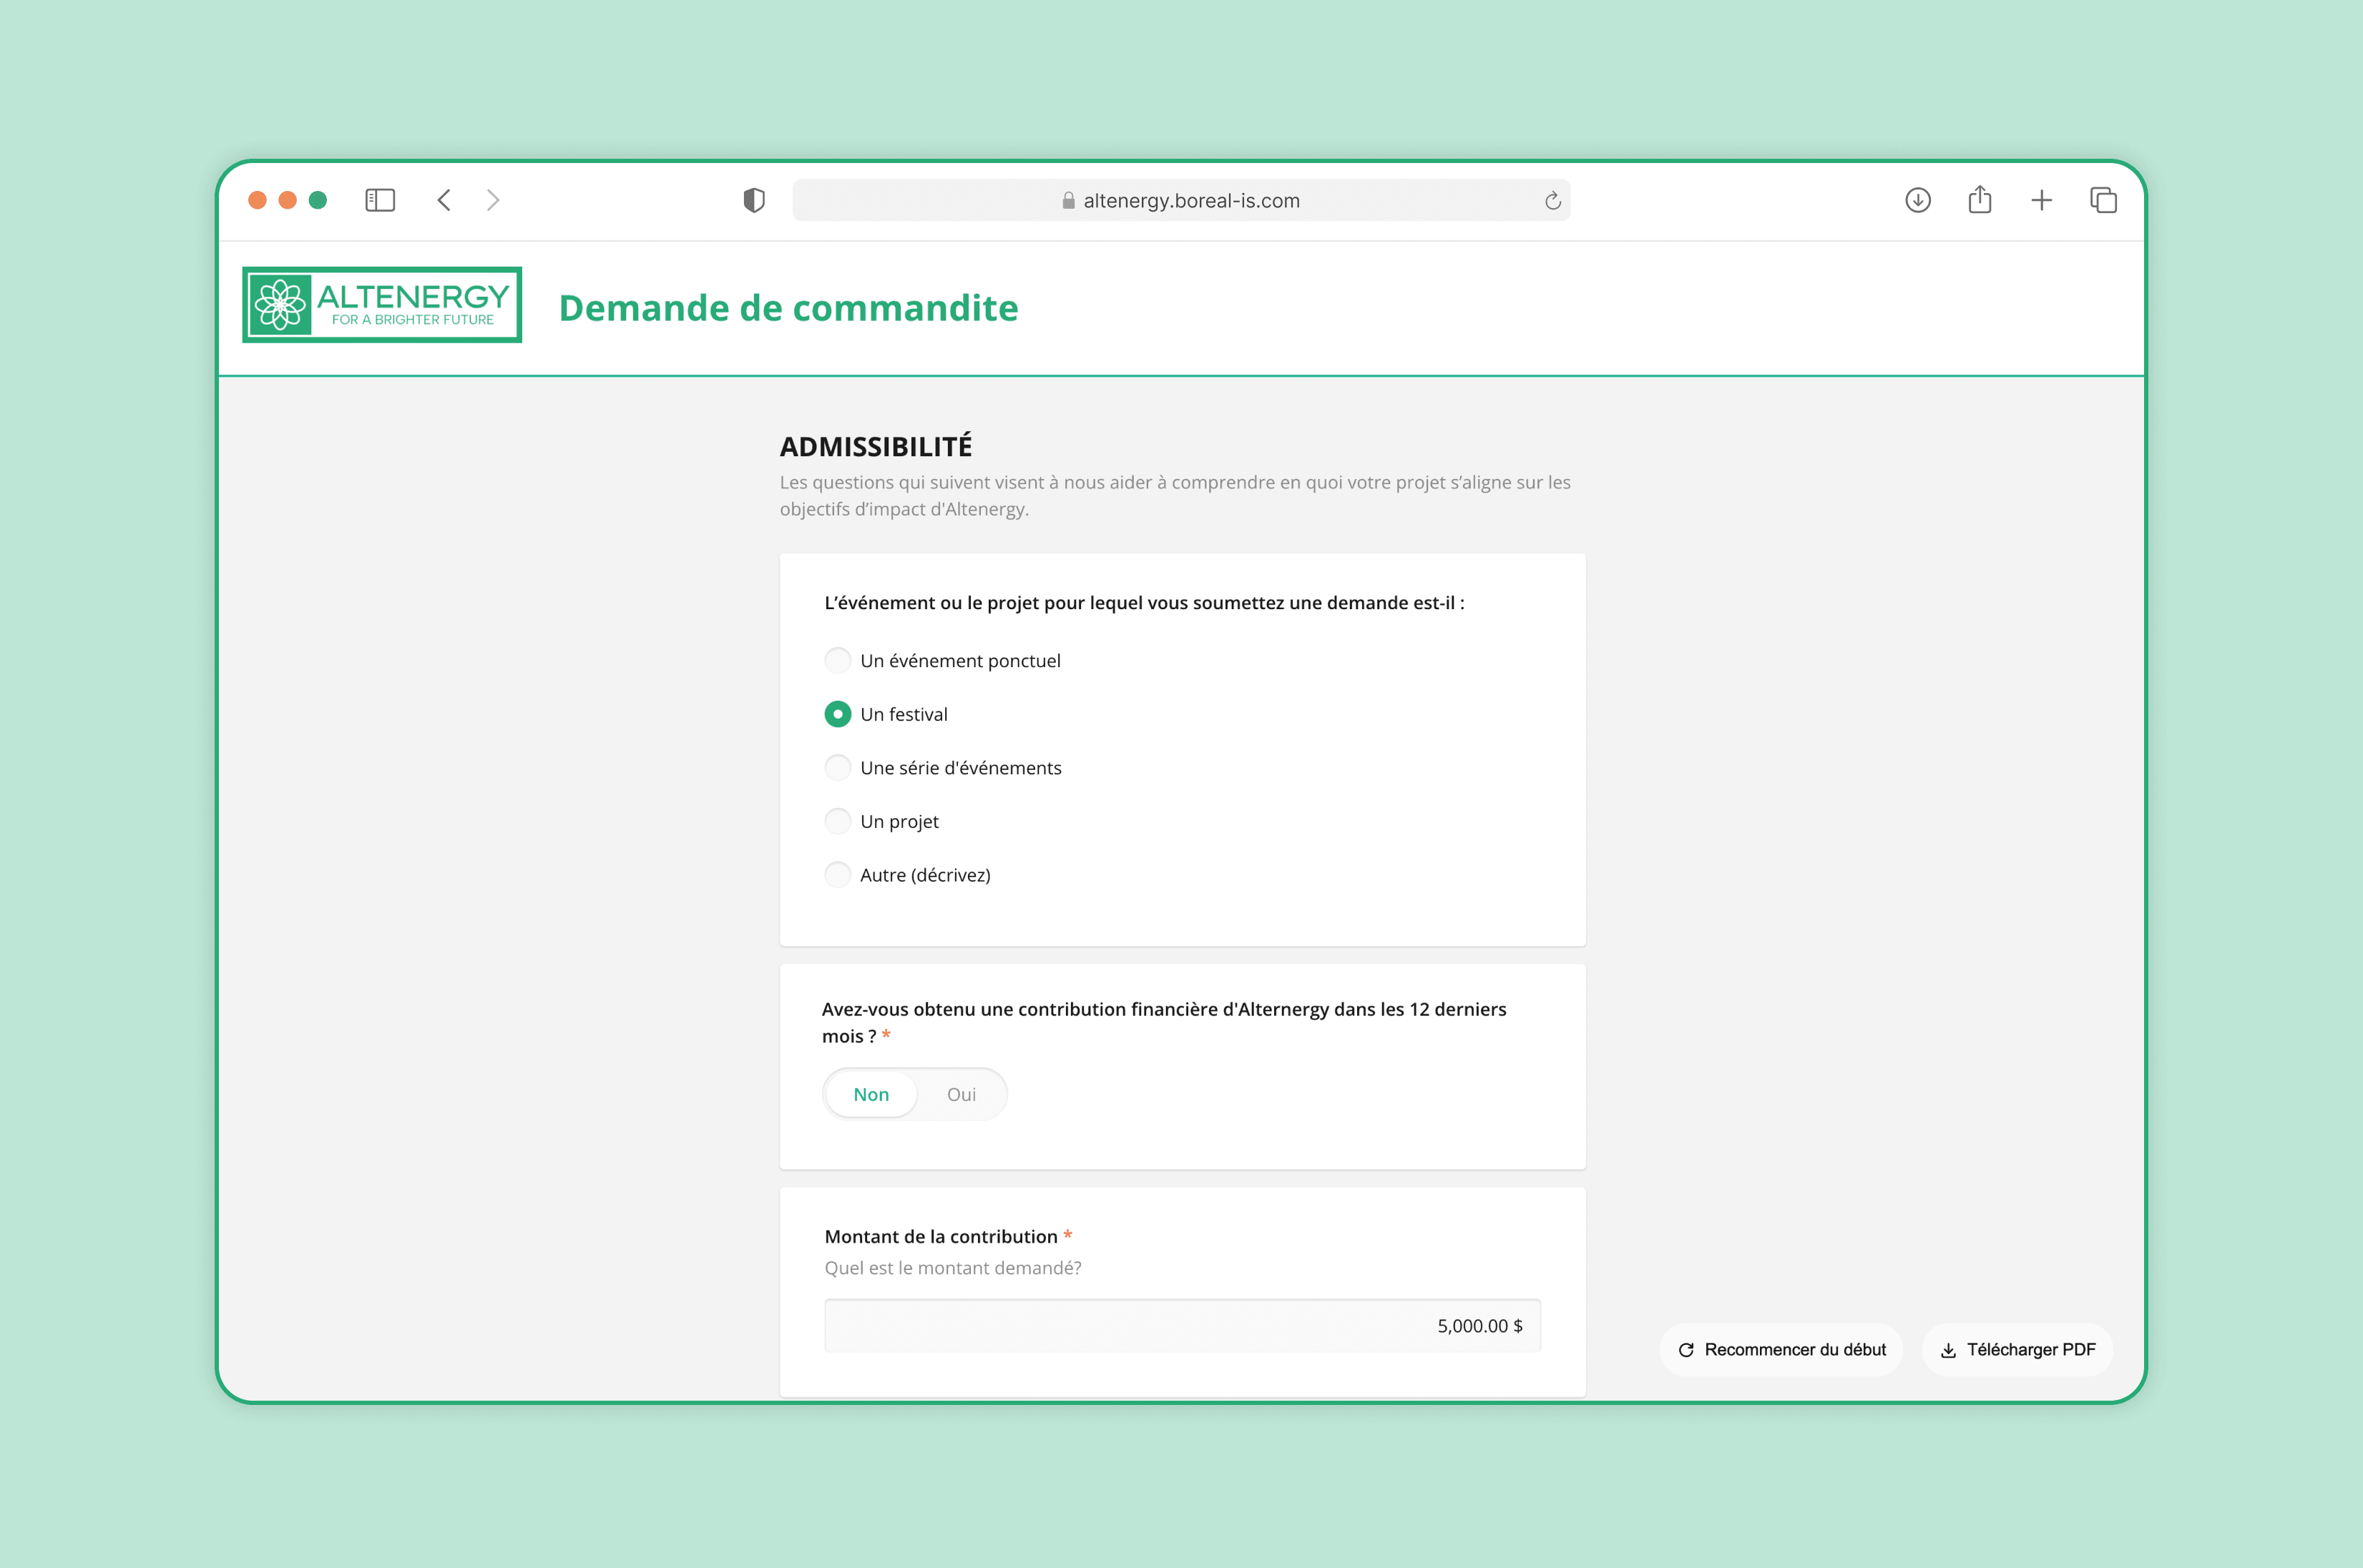
Task: Select the Un projet radio button
Action: pos(837,821)
